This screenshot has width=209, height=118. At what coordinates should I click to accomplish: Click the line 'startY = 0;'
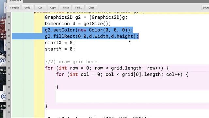(60, 49)
